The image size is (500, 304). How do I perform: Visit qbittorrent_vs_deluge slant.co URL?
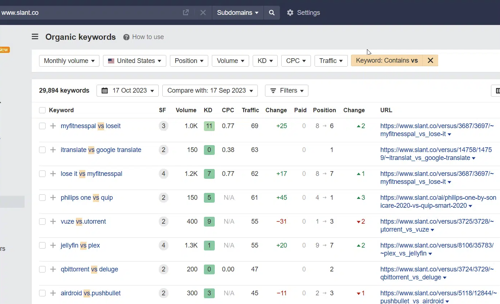tap(437, 273)
